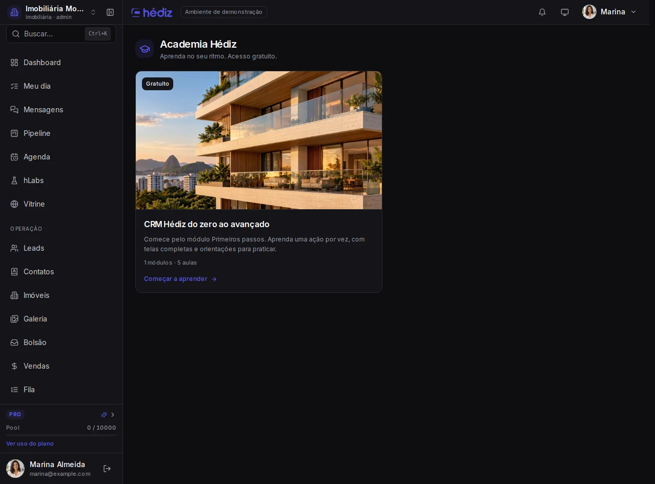The height and width of the screenshot is (484, 655).
Task: Open the Galeria images icon
Action: click(14, 319)
